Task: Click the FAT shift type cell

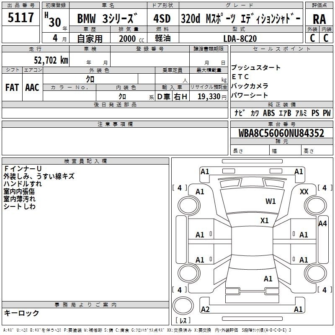Action: [12, 87]
